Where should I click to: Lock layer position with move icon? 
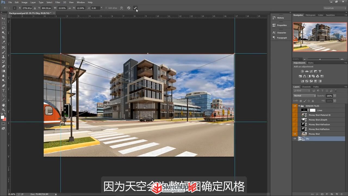click(309, 101)
